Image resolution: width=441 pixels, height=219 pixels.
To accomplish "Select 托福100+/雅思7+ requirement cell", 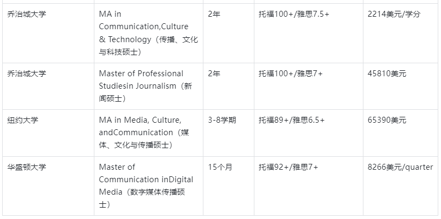I will pos(291,74).
